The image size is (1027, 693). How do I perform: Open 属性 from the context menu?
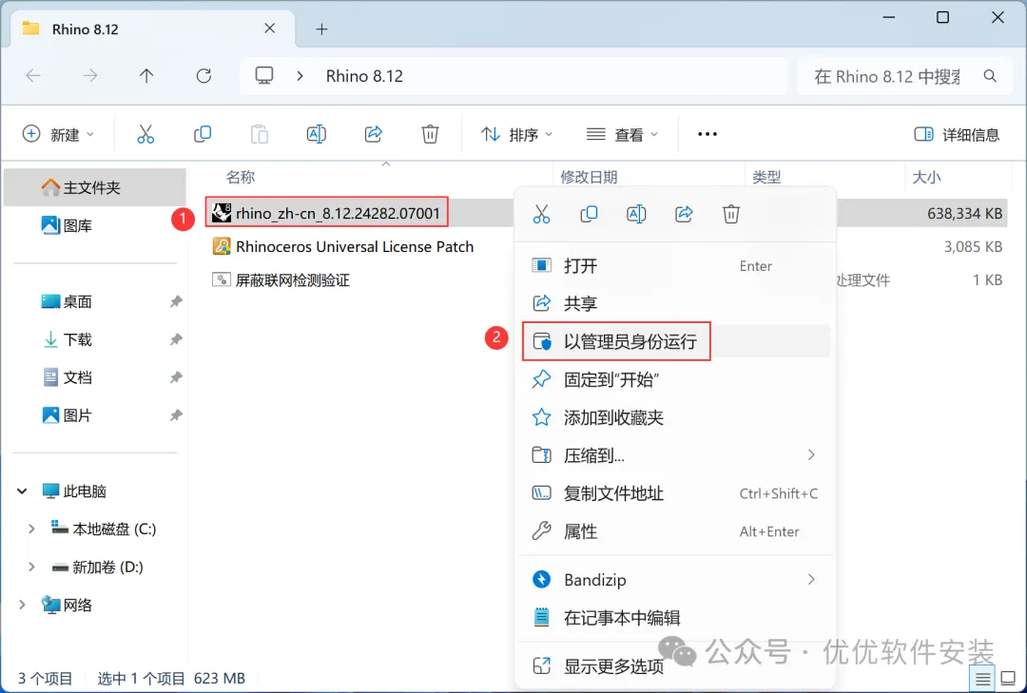tap(676, 531)
